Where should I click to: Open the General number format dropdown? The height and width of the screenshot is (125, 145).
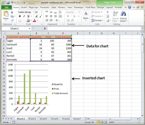(79, 12)
